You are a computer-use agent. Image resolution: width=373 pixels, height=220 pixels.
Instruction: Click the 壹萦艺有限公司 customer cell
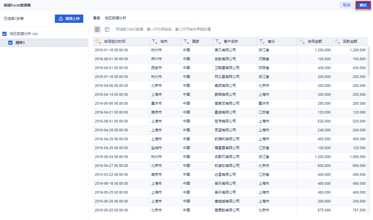click(235, 103)
